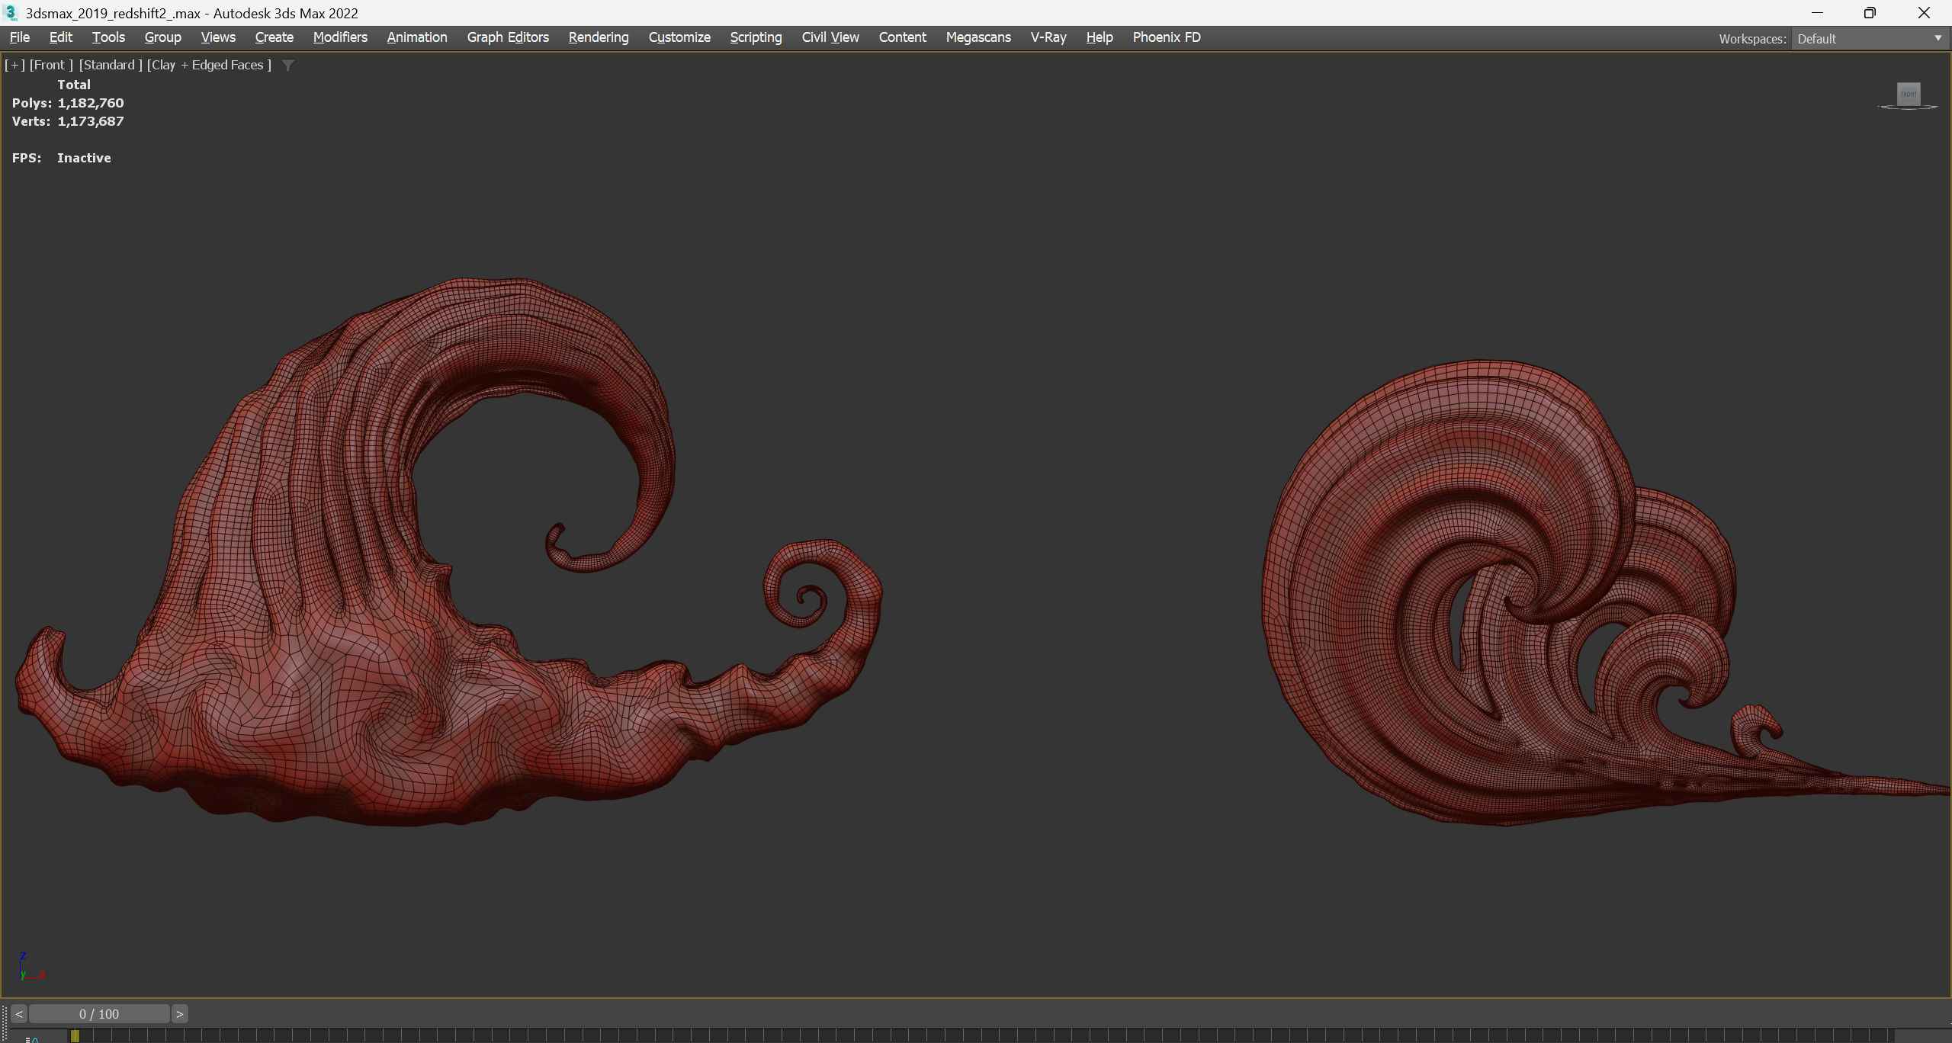
Task: Open the Modifiers menu
Action: (340, 37)
